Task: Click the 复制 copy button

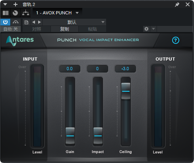Action: tap(64, 29)
